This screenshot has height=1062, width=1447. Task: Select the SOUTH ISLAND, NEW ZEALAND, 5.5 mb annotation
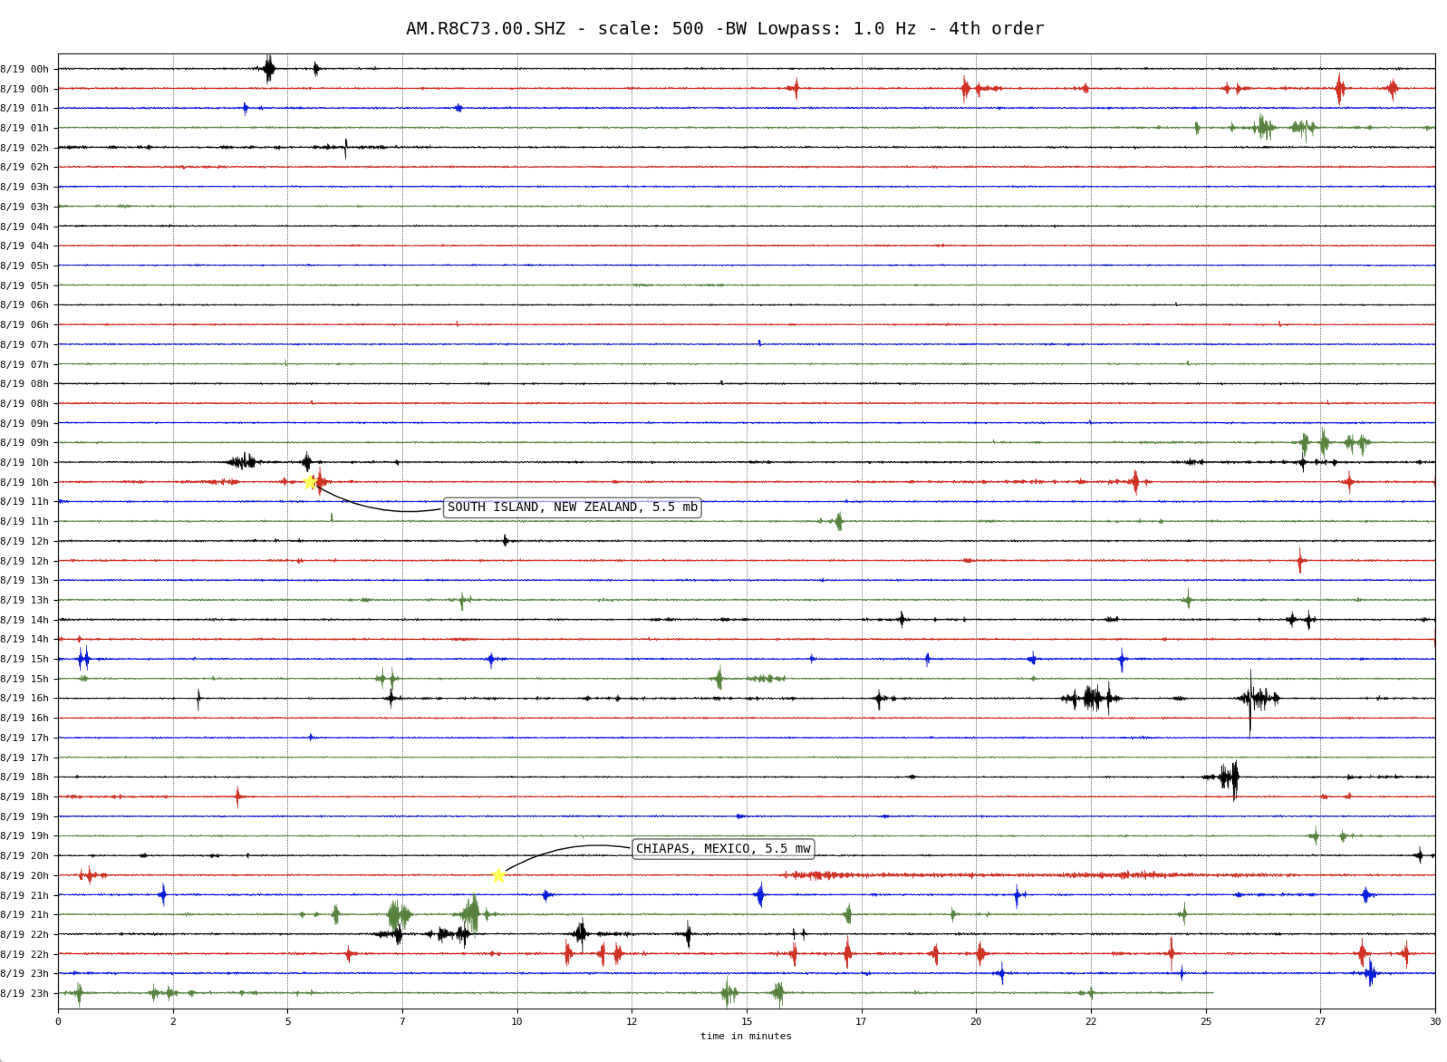click(572, 507)
